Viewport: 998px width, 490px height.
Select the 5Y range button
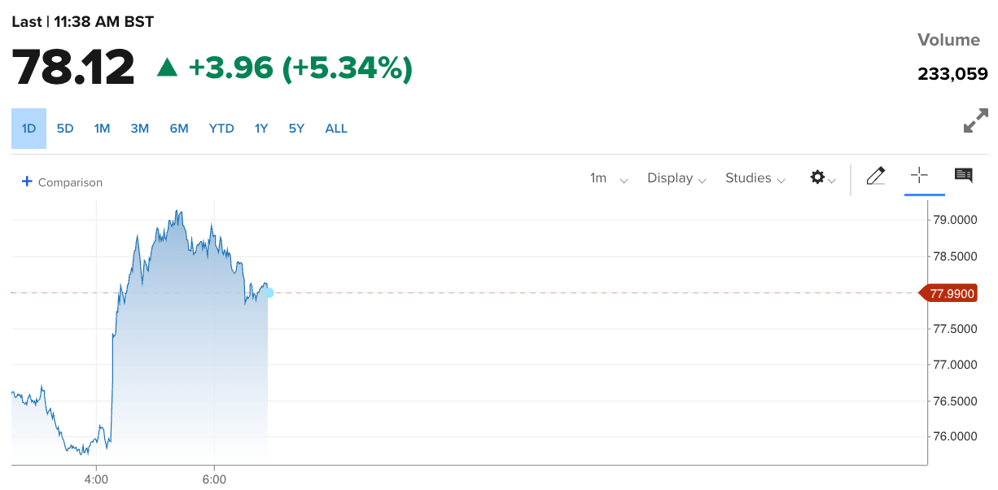(x=296, y=129)
